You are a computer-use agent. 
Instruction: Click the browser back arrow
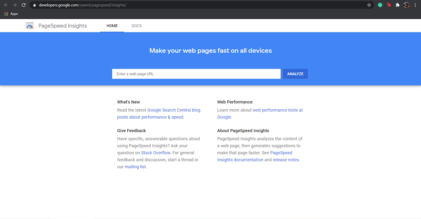tap(6, 5)
